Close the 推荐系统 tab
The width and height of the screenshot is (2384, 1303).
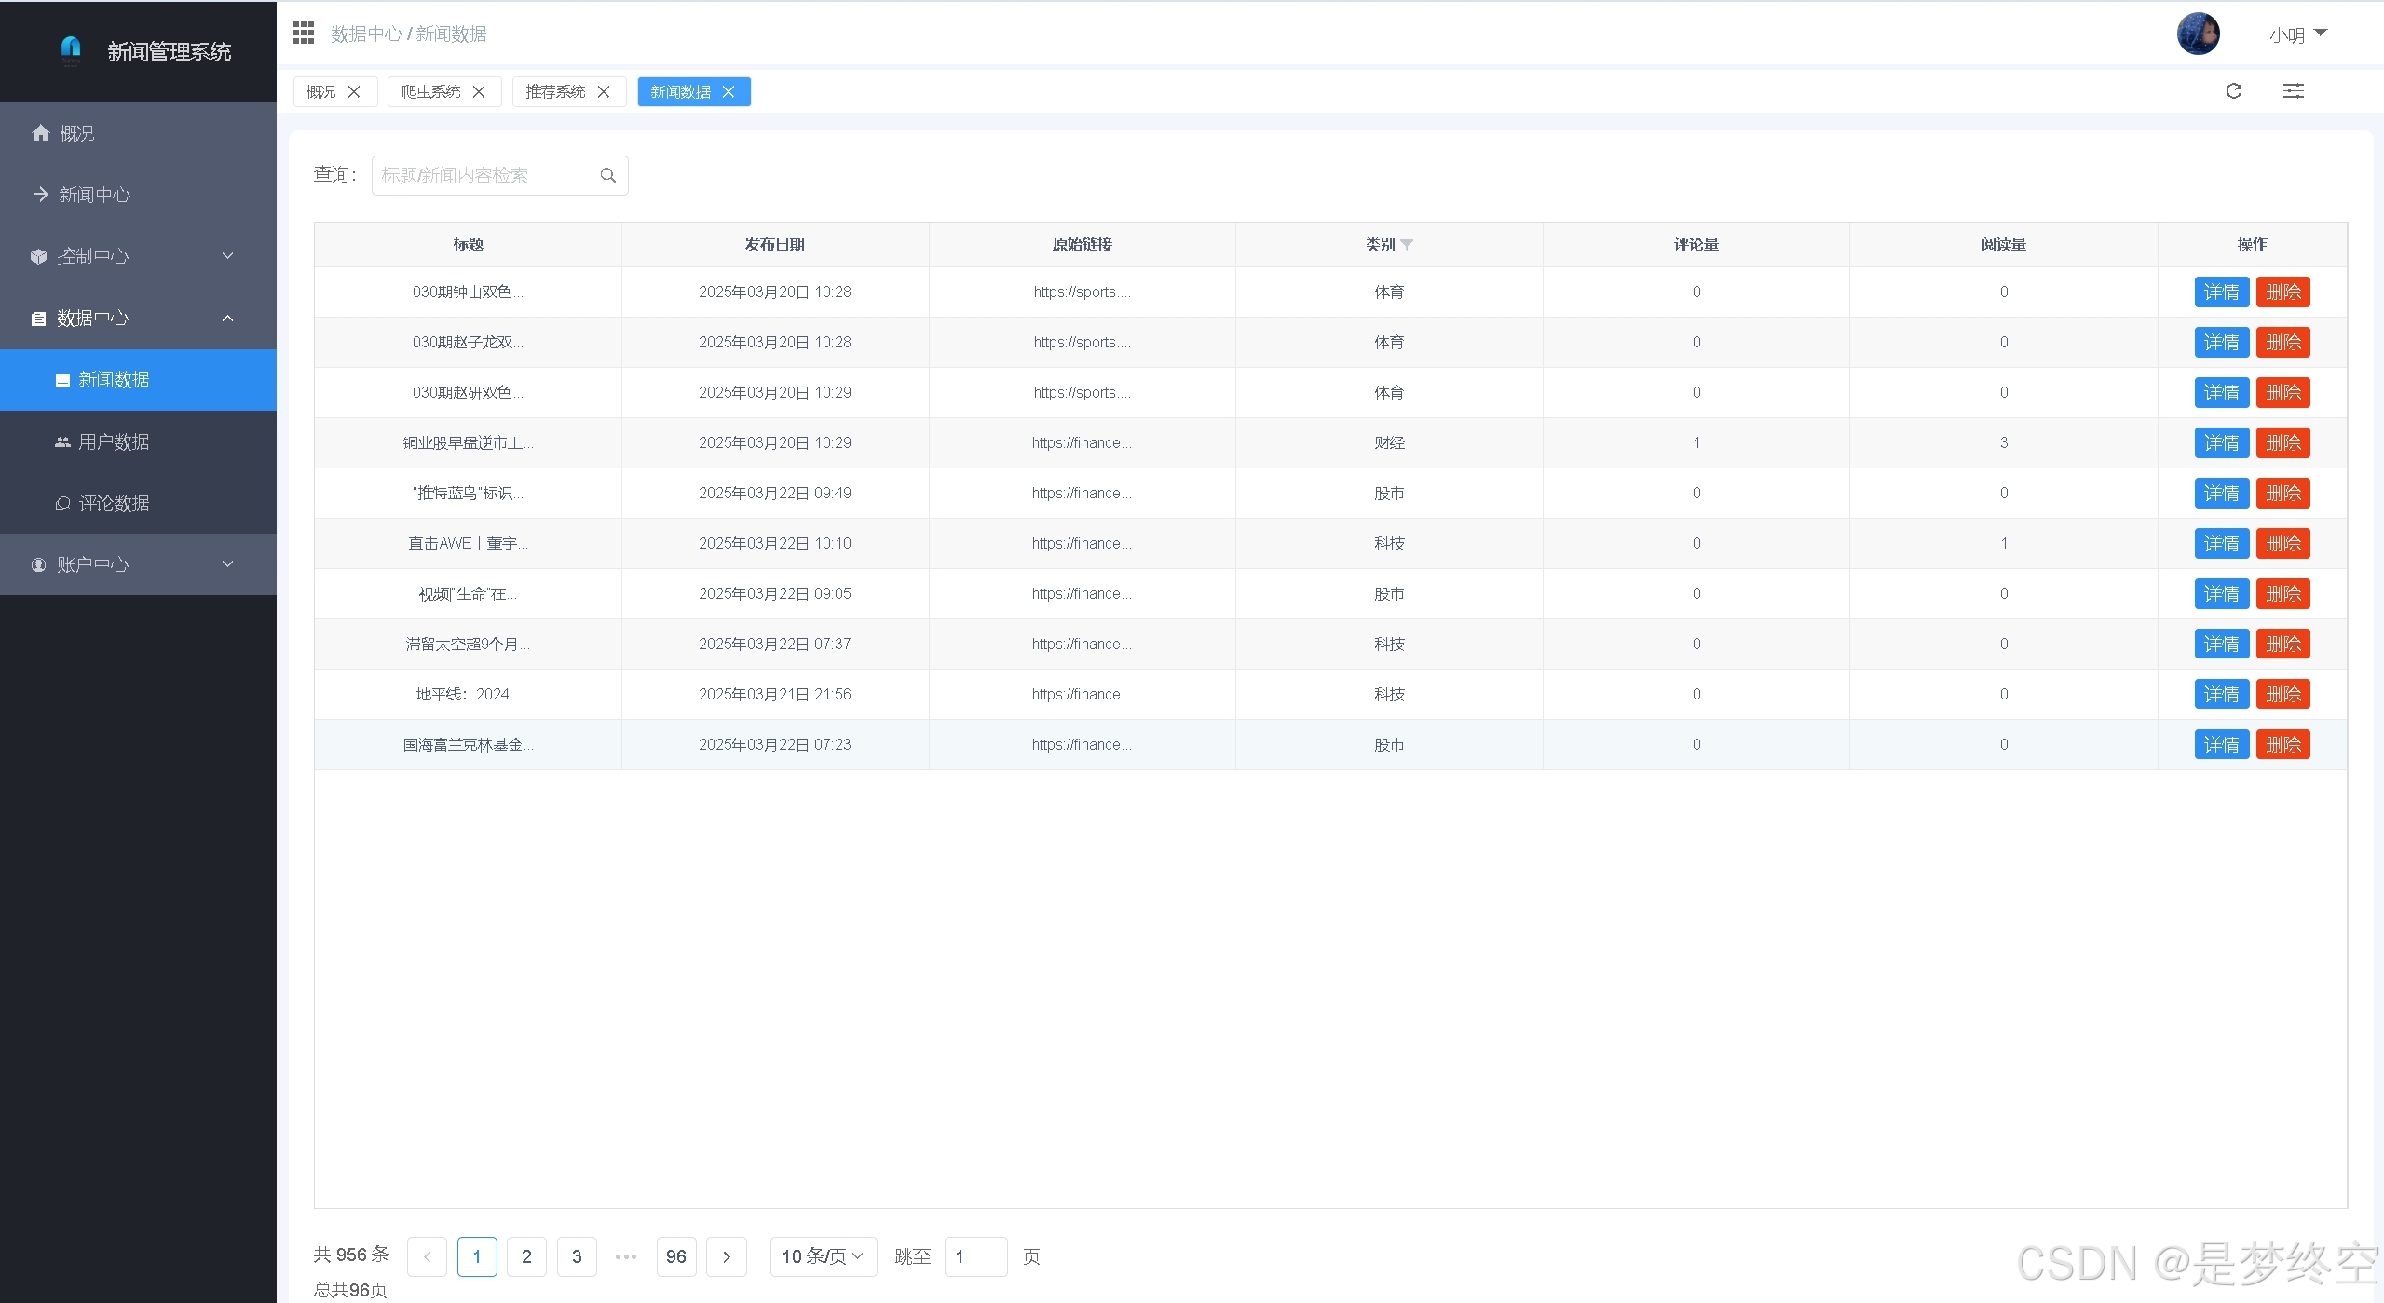[604, 91]
